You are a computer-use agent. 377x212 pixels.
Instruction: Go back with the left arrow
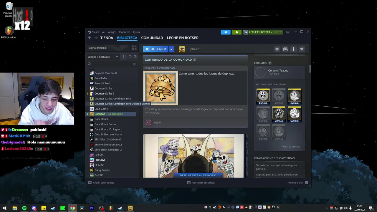pyautogui.click(x=90, y=38)
